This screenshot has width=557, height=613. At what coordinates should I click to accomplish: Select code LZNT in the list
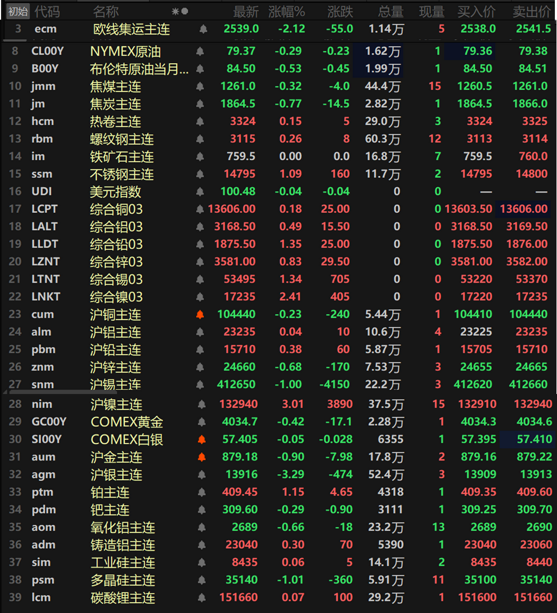pos(46,261)
